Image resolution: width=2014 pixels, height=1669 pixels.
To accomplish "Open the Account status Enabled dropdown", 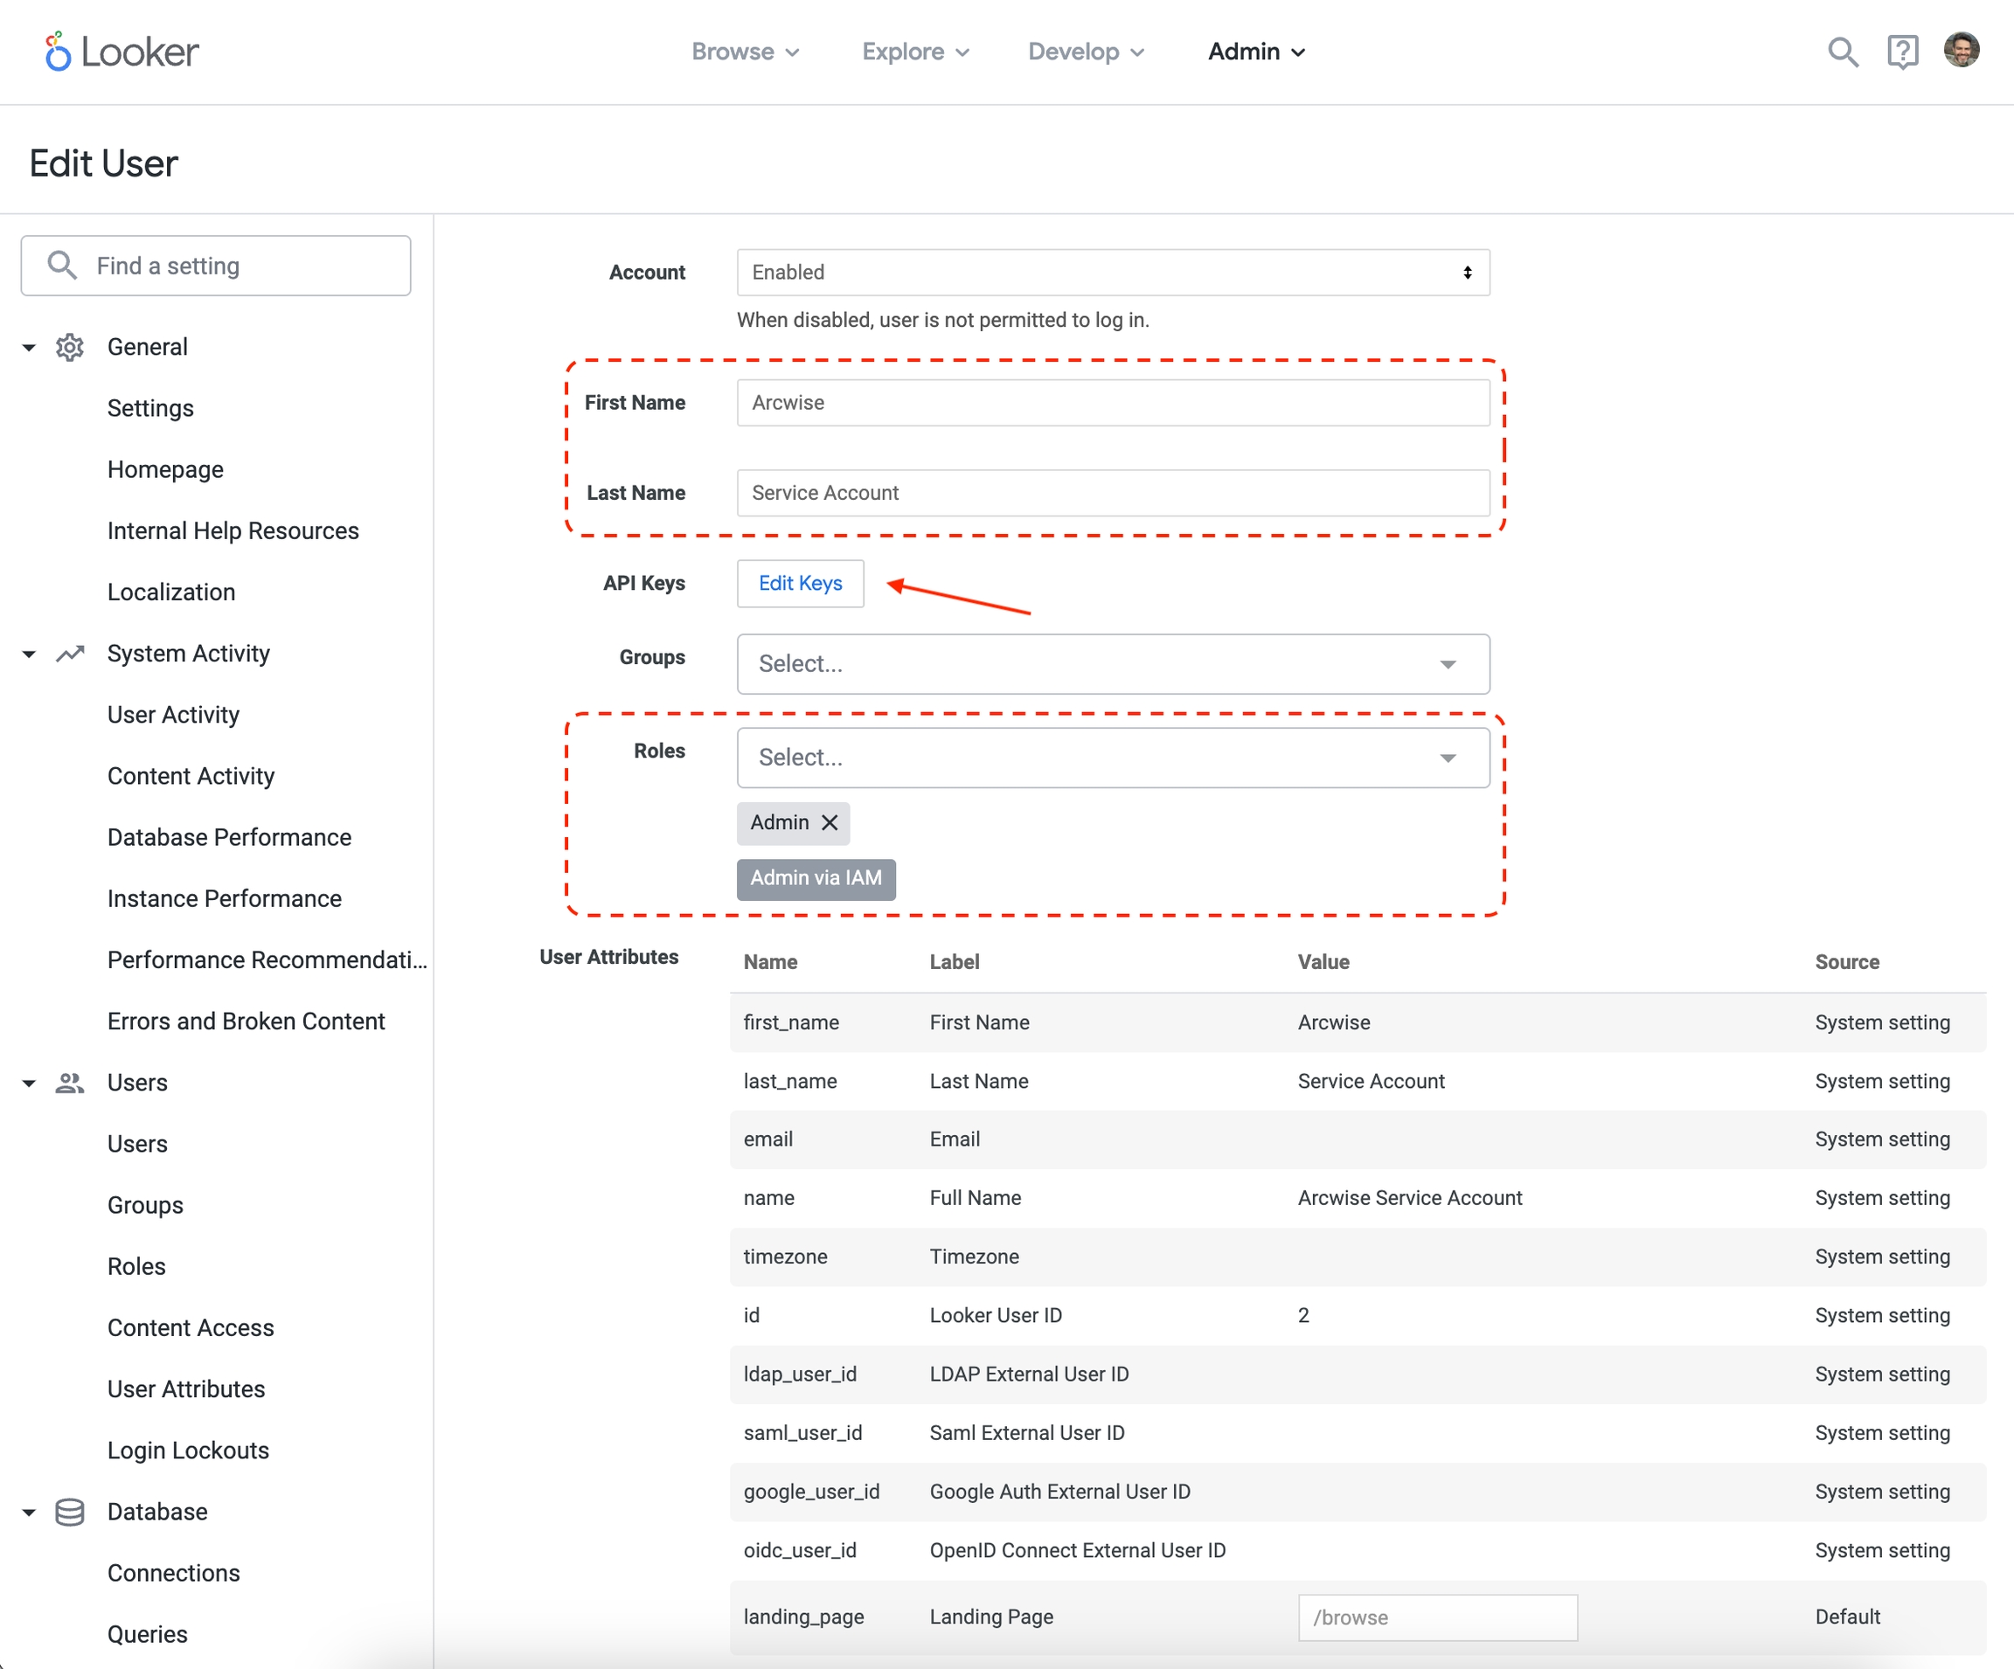I will pos(1113,273).
